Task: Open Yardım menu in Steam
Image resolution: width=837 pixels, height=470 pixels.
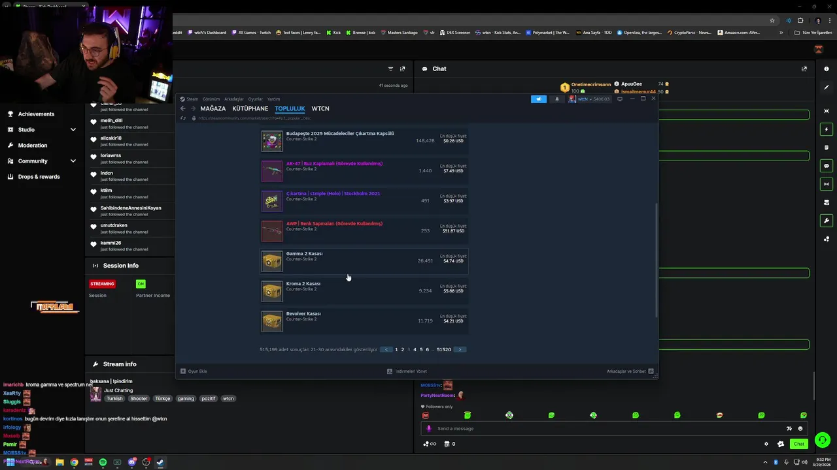Action: pyautogui.click(x=273, y=99)
